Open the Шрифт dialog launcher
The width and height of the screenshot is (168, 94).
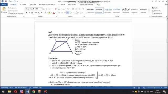pyautogui.click(x=56, y=16)
